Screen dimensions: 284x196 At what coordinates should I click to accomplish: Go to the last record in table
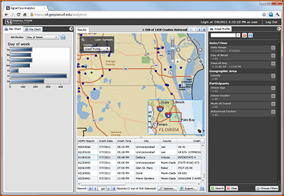coord(114,188)
